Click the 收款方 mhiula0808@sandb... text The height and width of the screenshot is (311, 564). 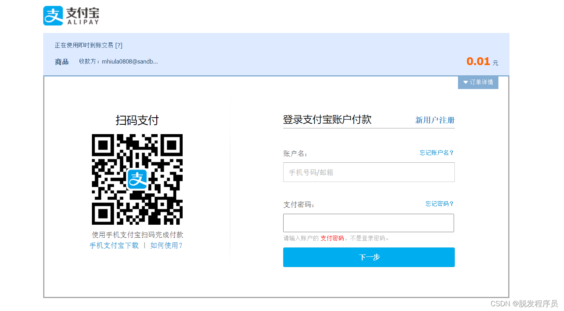(x=118, y=62)
